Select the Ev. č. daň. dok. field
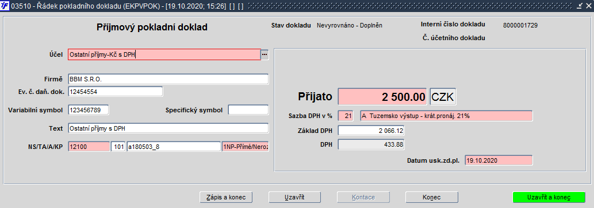The image size is (594, 208). 116,91
